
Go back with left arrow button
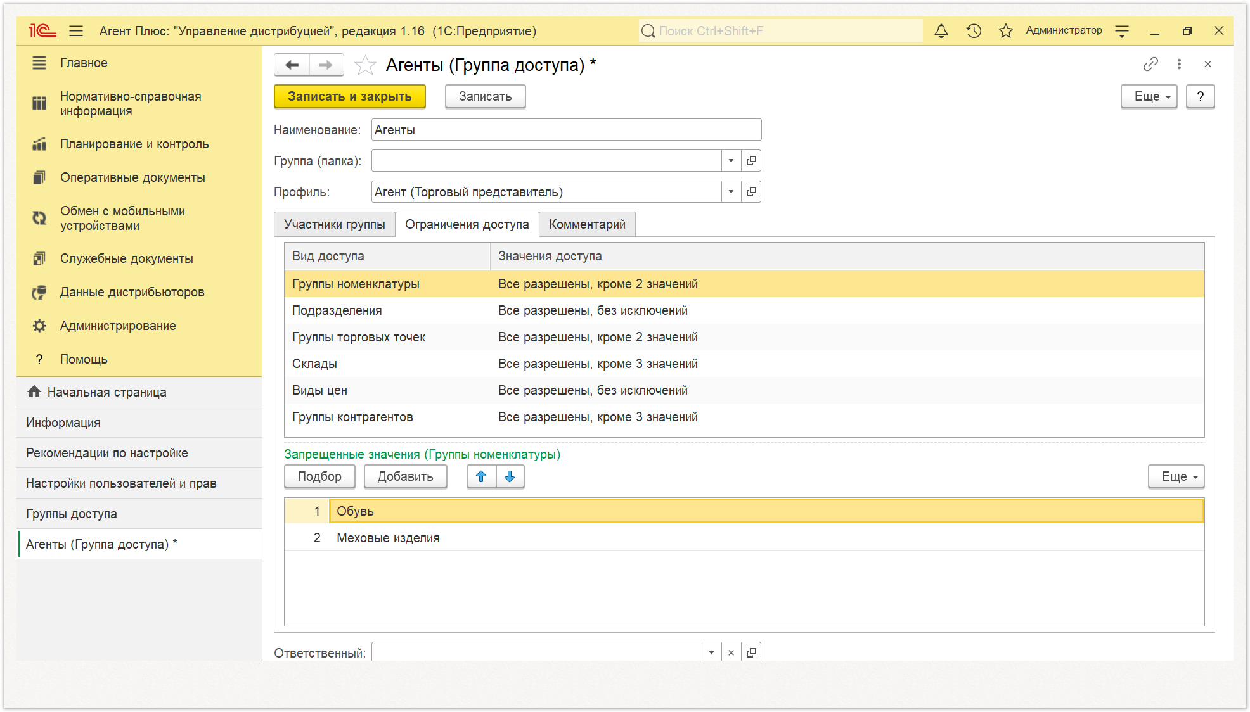click(x=292, y=65)
